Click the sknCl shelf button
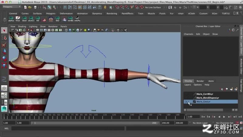 31,19
